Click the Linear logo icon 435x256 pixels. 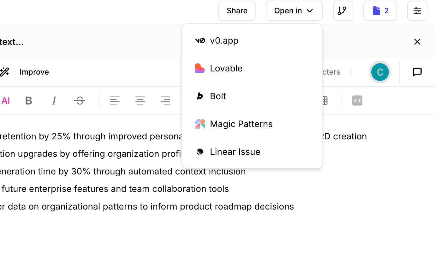tap(200, 152)
